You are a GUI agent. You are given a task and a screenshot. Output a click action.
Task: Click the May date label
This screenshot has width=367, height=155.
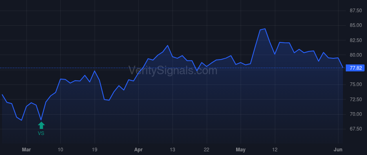pos(241,150)
